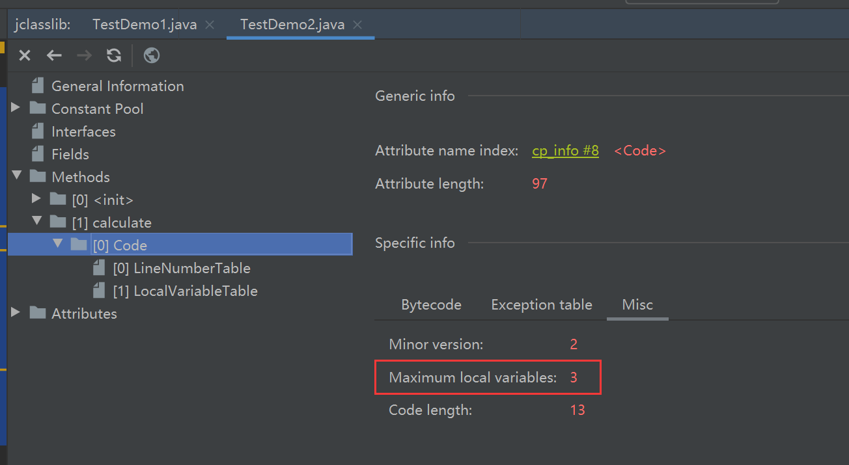
Task: Expand the Attributes tree node
Action: 16,313
